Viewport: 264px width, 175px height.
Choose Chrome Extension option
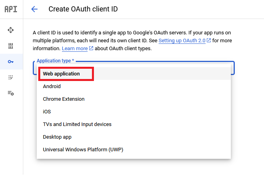click(134, 99)
